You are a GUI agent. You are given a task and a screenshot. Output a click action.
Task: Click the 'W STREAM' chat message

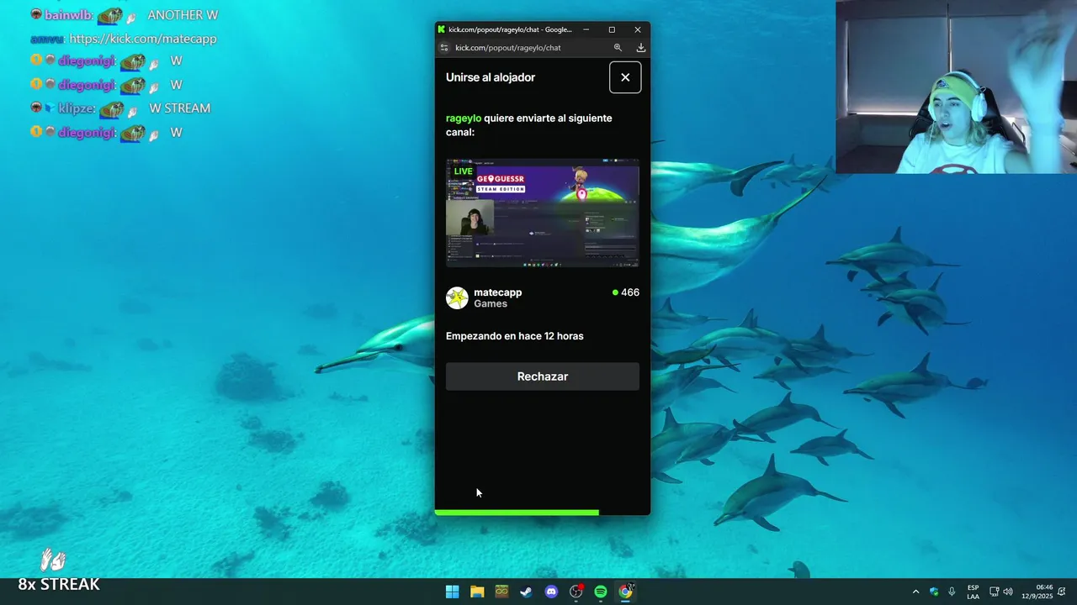(x=180, y=108)
